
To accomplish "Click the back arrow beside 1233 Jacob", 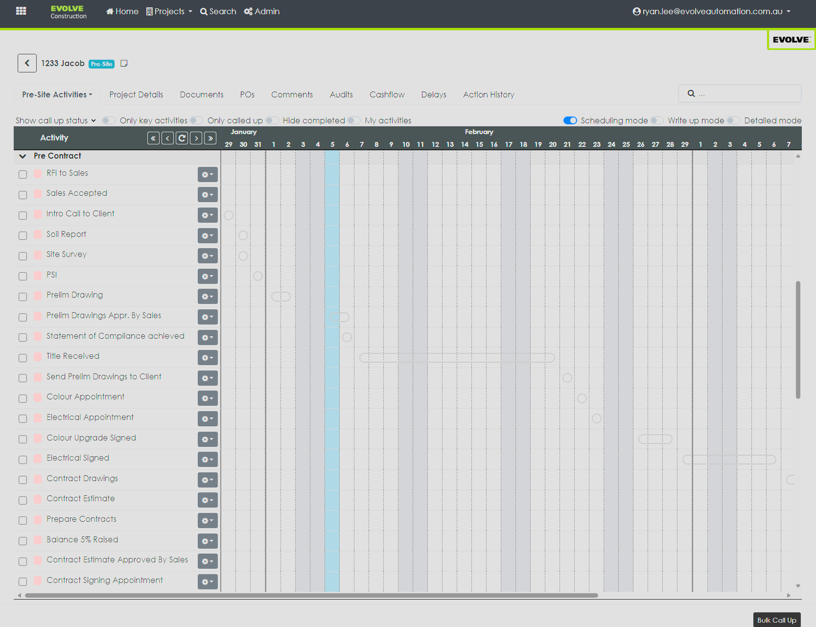I will (27, 63).
